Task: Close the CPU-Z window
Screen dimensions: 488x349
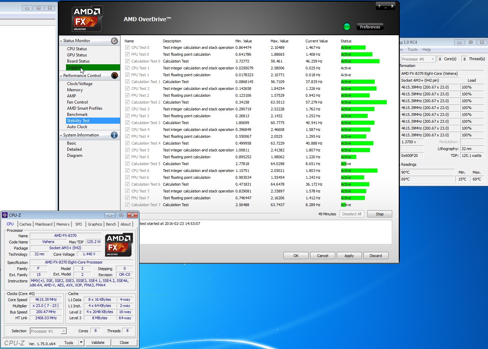Action: pos(132,215)
